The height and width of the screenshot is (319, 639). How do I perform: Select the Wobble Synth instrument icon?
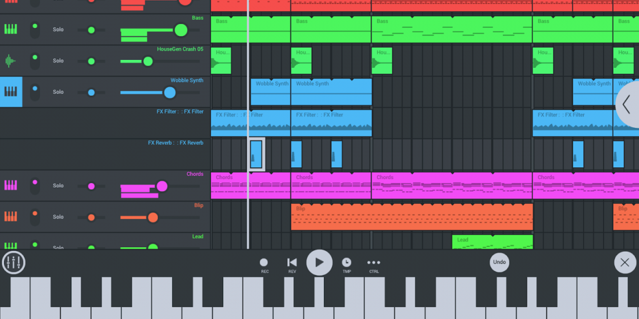point(11,92)
